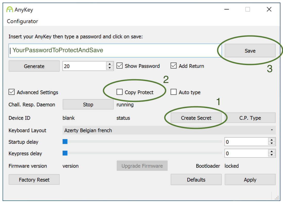283x203 pixels.
Task: Click the 'running' daemon status text
Action: [125, 105]
